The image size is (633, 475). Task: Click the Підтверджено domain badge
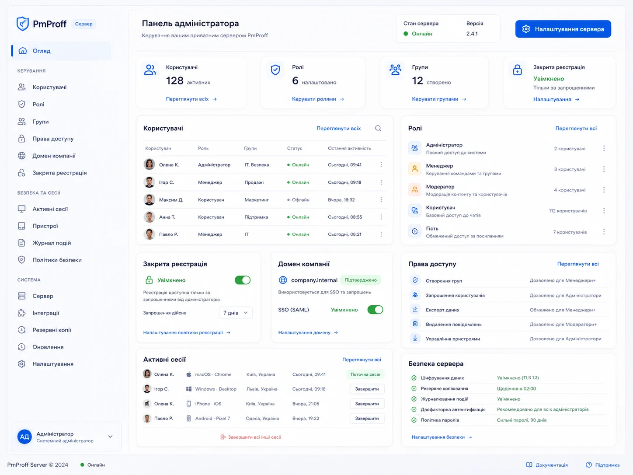coord(361,280)
